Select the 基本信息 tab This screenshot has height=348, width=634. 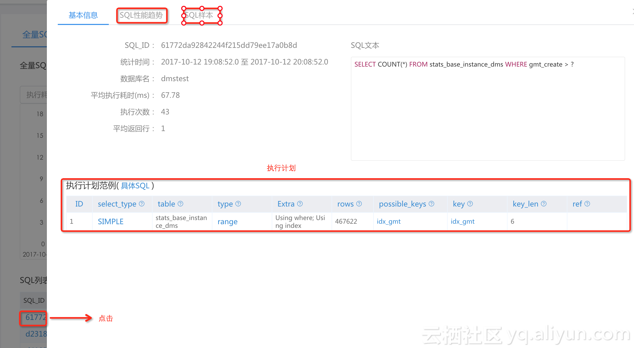[x=83, y=15]
